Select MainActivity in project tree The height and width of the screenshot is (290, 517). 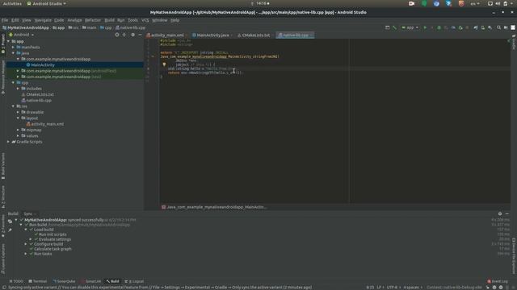coord(43,65)
